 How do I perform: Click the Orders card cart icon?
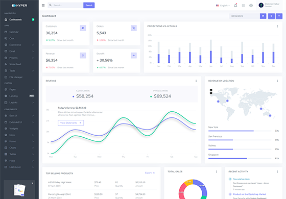pyautogui.click(x=134, y=28)
